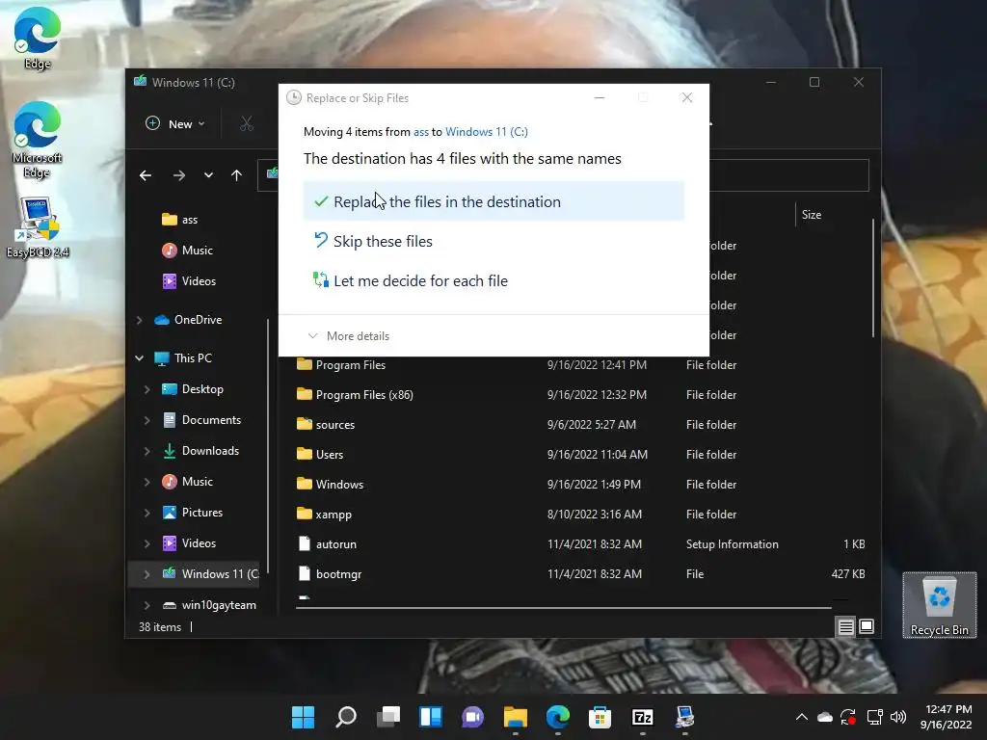Open recent locations chevron in navigation bar

208,175
